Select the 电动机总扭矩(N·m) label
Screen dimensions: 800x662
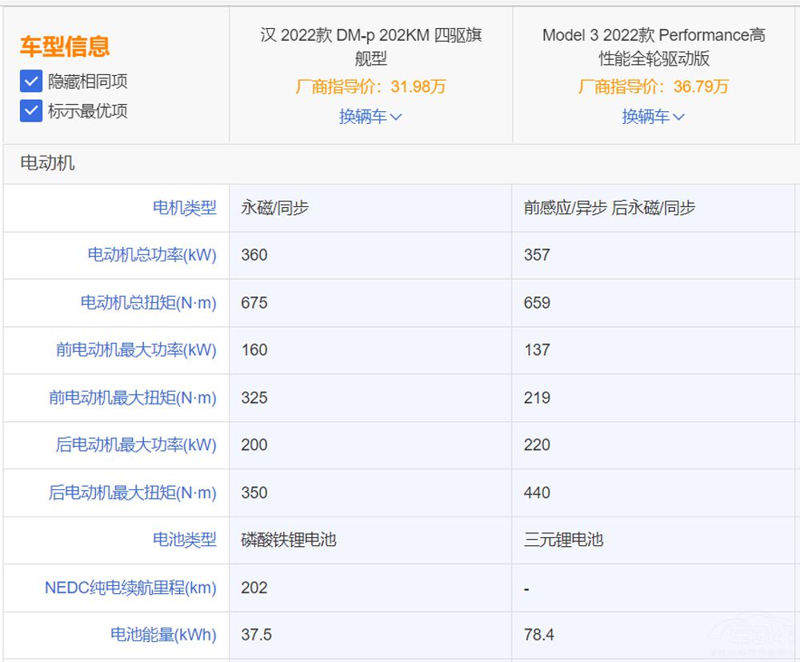pos(150,303)
